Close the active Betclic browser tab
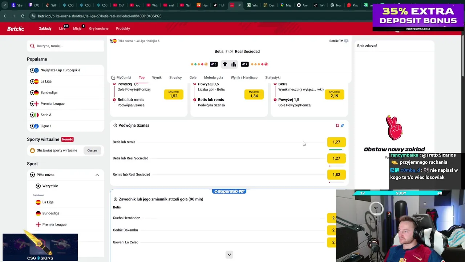This screenshot has width=465, height=262. click(239, 5)
